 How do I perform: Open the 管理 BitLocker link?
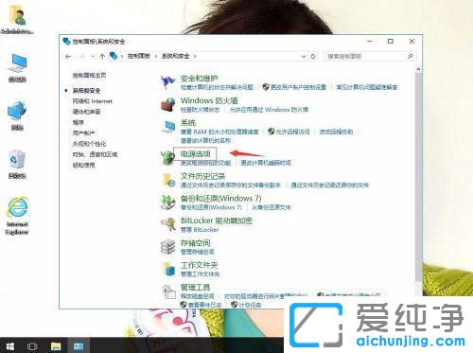point(200,230)
